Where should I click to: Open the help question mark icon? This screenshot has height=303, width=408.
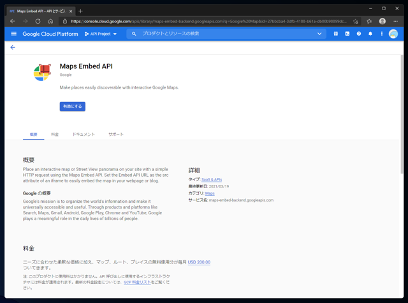coord(359,34)
